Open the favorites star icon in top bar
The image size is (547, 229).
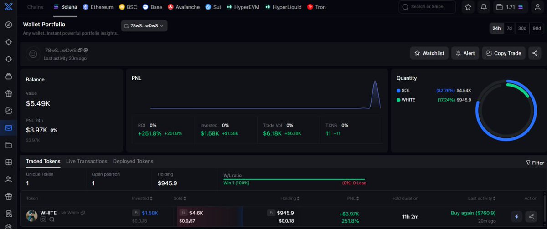(x=468, y=7)
